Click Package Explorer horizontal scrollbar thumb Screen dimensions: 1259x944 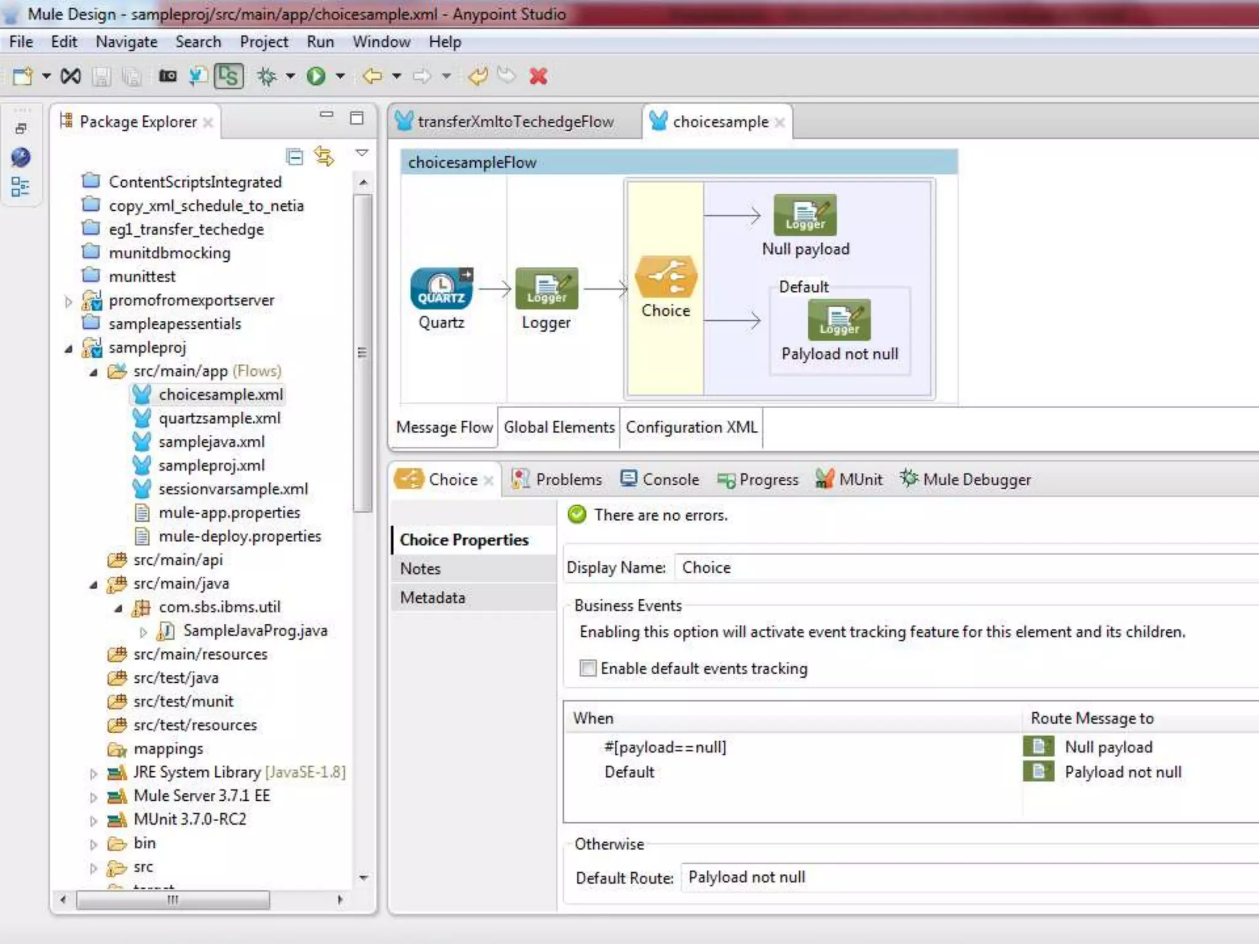(x=172, y=900)
